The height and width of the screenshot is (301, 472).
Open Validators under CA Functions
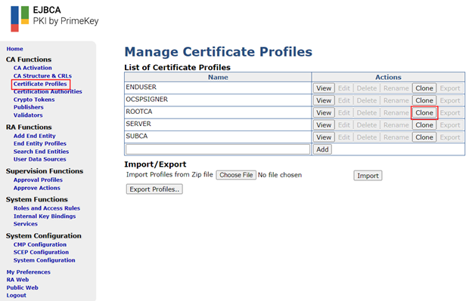click(28, 115)
